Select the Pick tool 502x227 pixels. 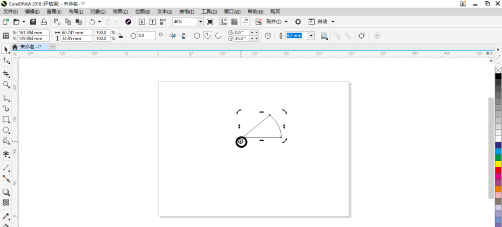(6, 49)
